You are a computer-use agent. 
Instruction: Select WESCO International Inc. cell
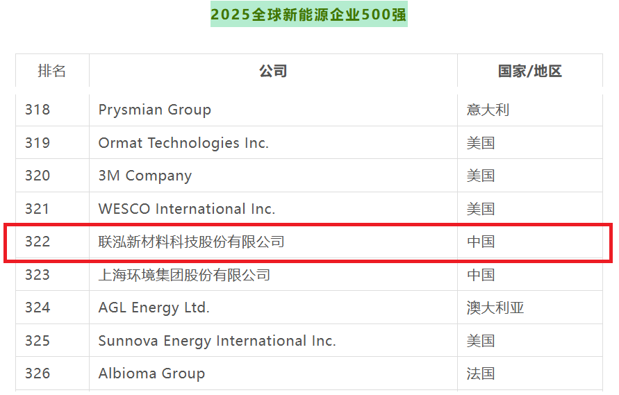(187, 209)
